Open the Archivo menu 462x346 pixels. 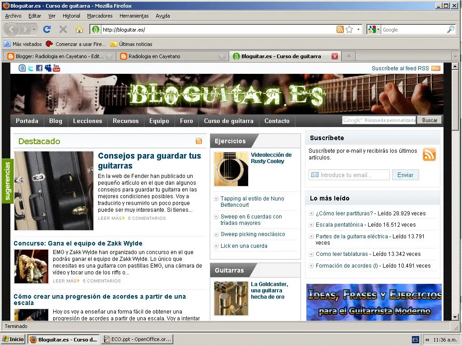tap(13, 16)
